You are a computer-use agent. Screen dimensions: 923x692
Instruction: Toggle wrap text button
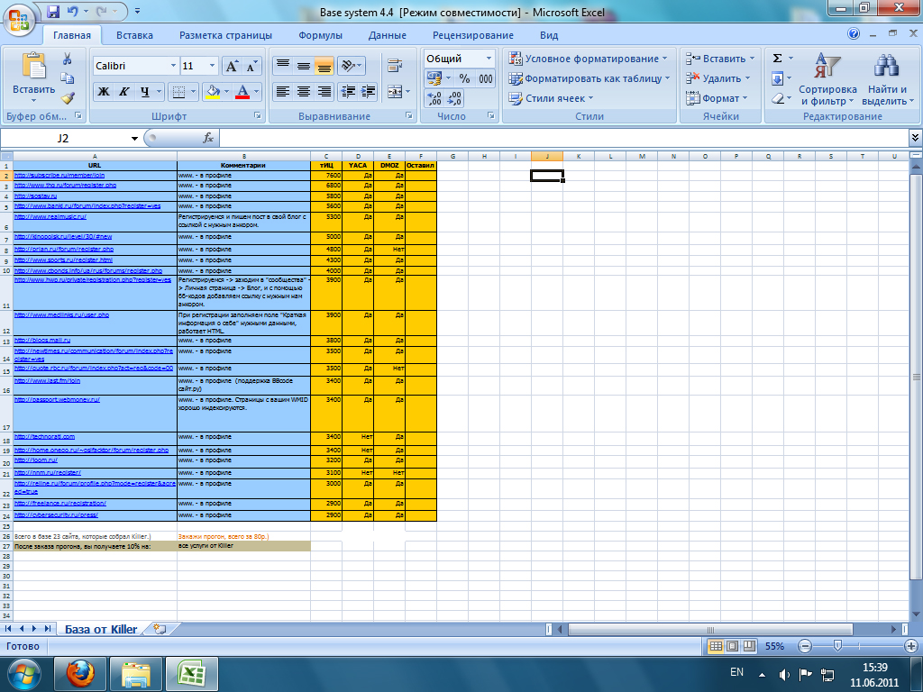(395, 65)
